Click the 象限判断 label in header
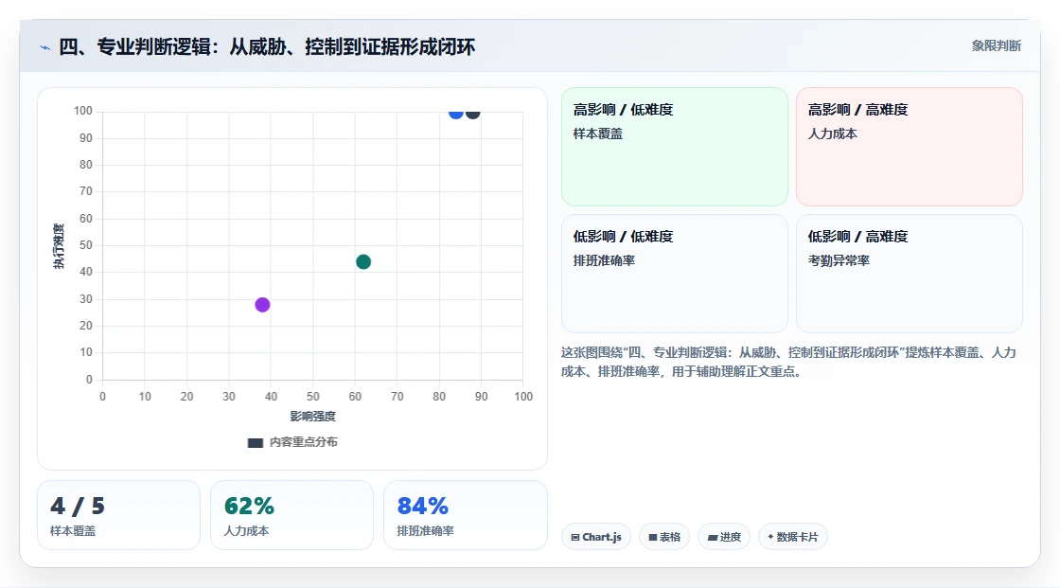This screenshot has width=1060, height=588. [x=996, y=46]
